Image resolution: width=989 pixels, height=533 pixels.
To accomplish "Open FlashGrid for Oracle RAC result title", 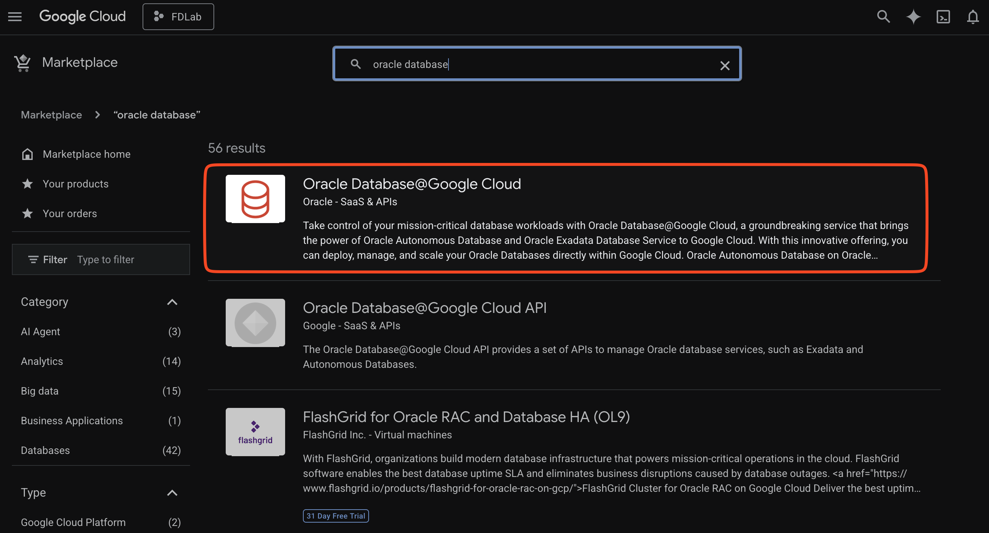I will click(x=466, y=417).
